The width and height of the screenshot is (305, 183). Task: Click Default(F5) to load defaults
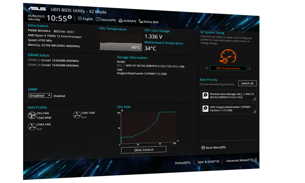tap(182, 163)
